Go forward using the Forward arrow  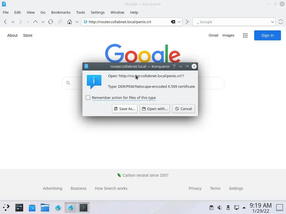20,22
